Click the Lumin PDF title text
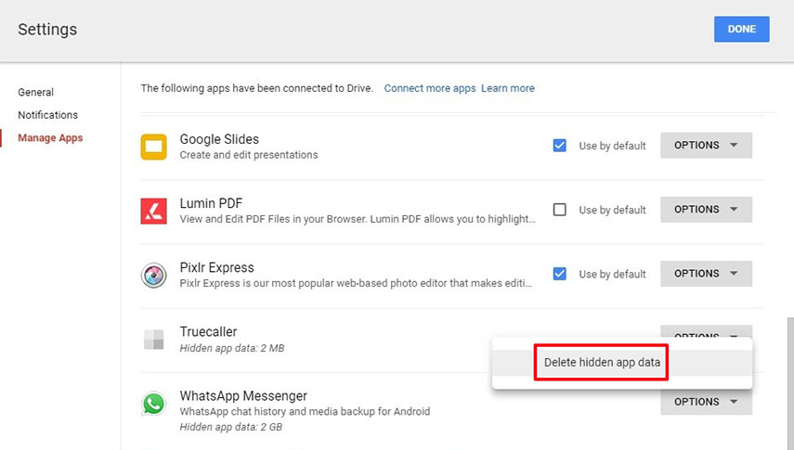Viewport: 794px width, 450px height. 211,203
